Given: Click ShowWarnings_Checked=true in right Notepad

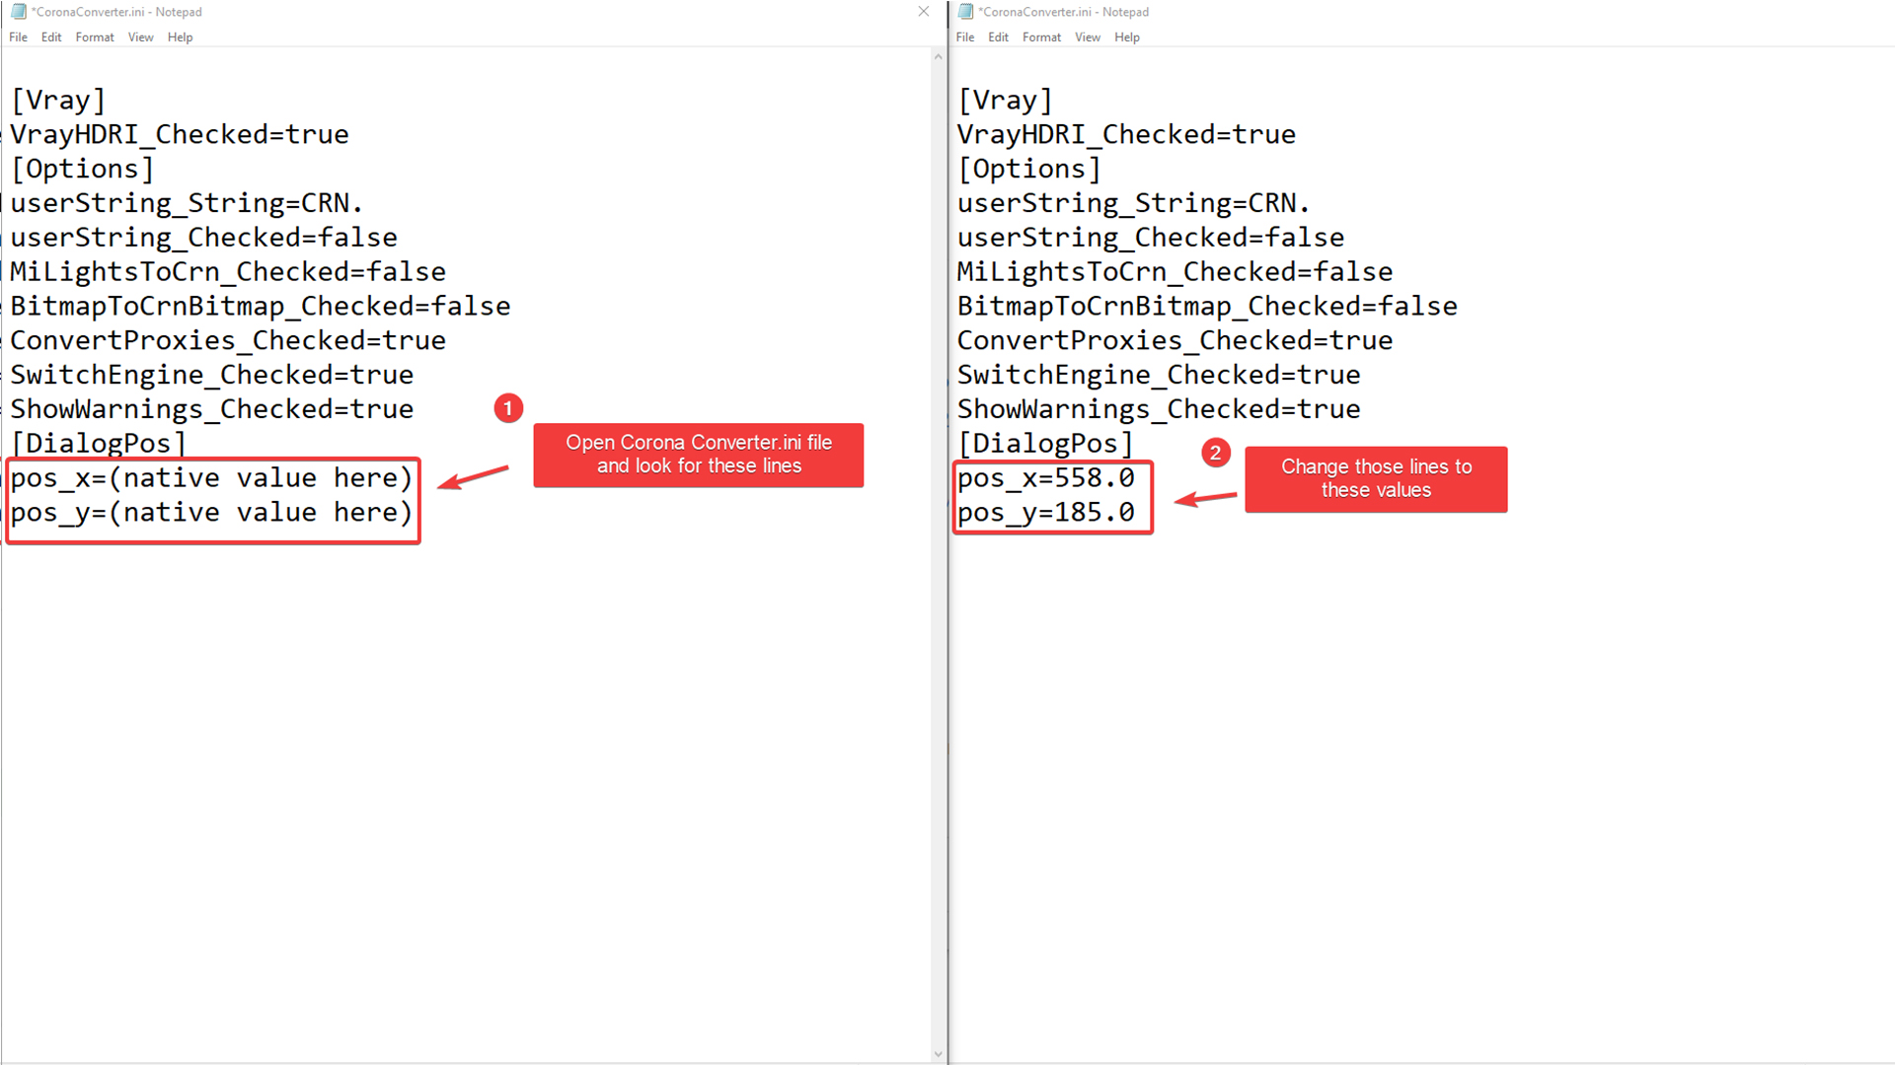Looking at the screenshot, I should click(x=1159, y=410).
